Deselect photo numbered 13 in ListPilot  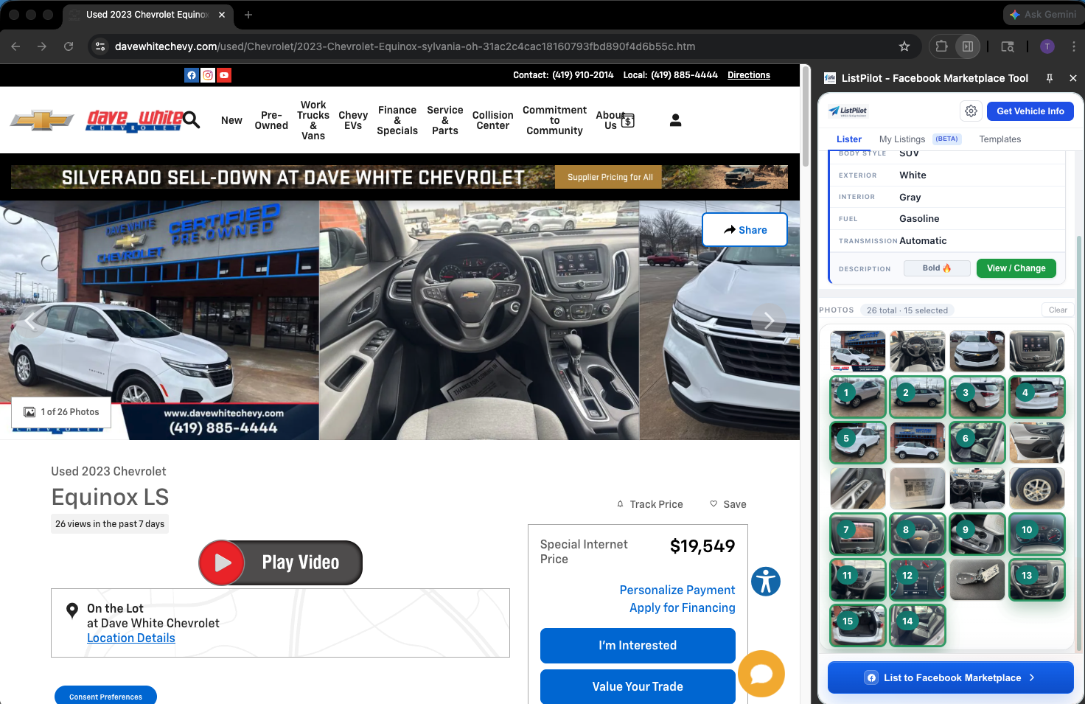click(1037, 579)
